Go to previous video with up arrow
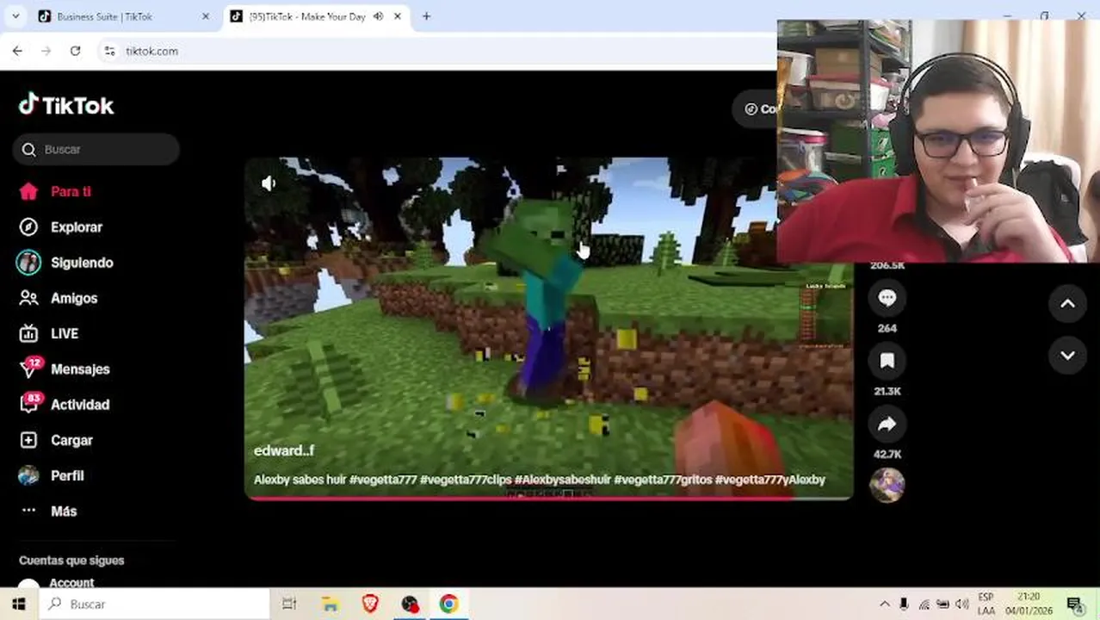Image resolution: width=1100 pixels, height=620 pixels. click(x=1067, y=303)
